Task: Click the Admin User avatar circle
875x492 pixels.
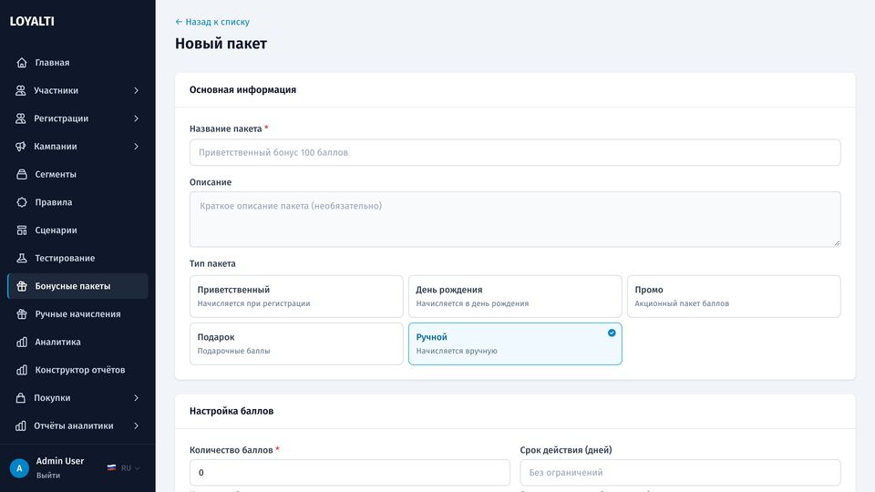Action: 19,468
